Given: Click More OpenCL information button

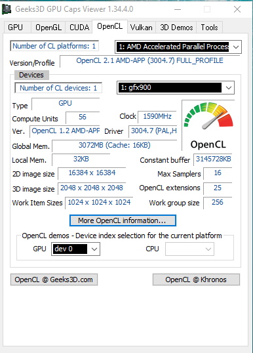Looking at the screenshot, I should (123, 220).
